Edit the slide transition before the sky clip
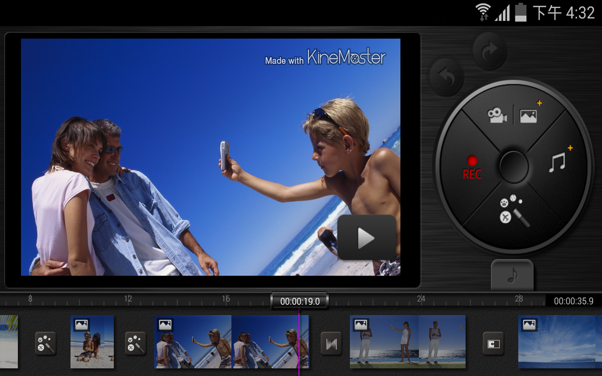 [x=493, y=343]
